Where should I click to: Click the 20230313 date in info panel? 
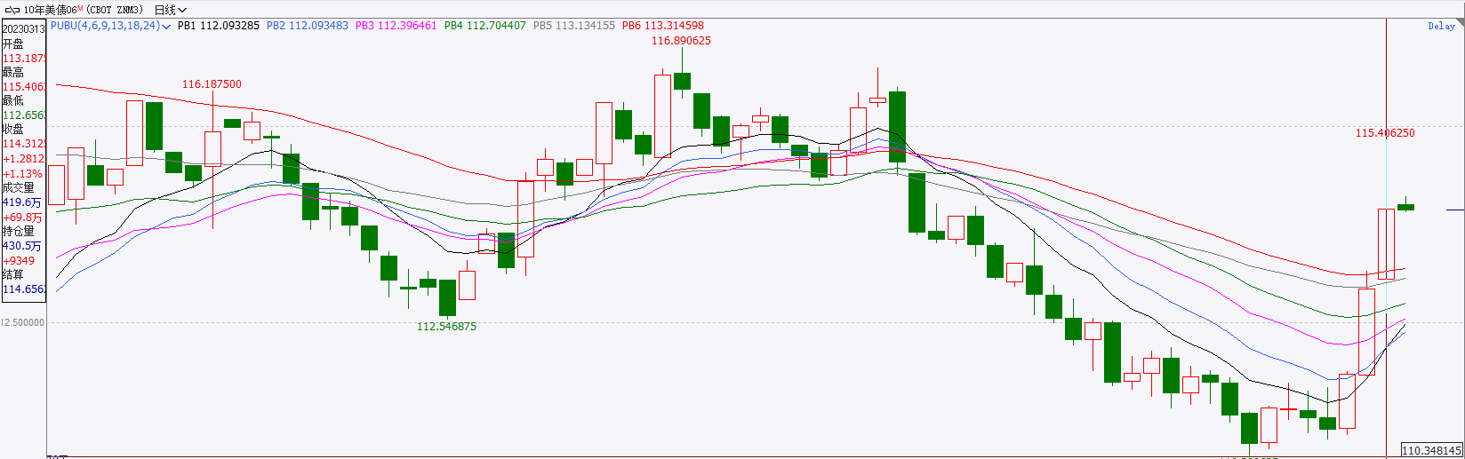point(23,29)
